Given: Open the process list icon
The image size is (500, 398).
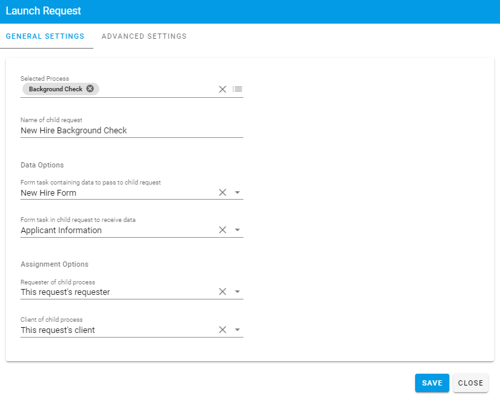Looking at the screenshot, I should (x=238, y=89).
